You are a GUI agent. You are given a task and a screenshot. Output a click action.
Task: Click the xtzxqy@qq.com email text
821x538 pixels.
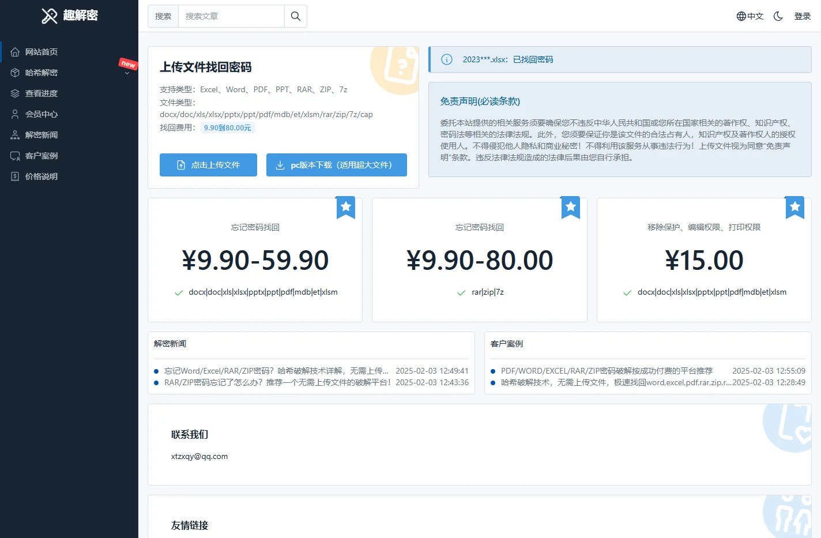199,456
